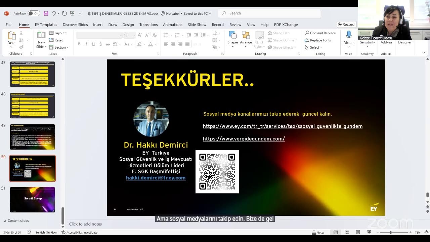Click the New Slide icon
430x242 pixels.
point(41,35)
